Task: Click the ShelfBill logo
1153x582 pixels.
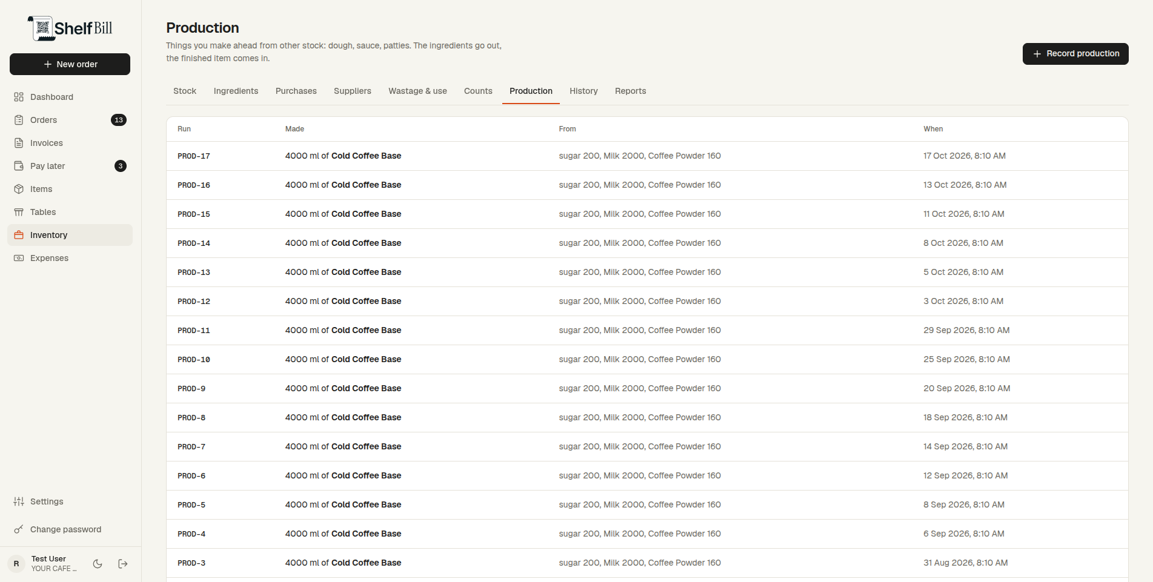Action: [x=70, y=28]
